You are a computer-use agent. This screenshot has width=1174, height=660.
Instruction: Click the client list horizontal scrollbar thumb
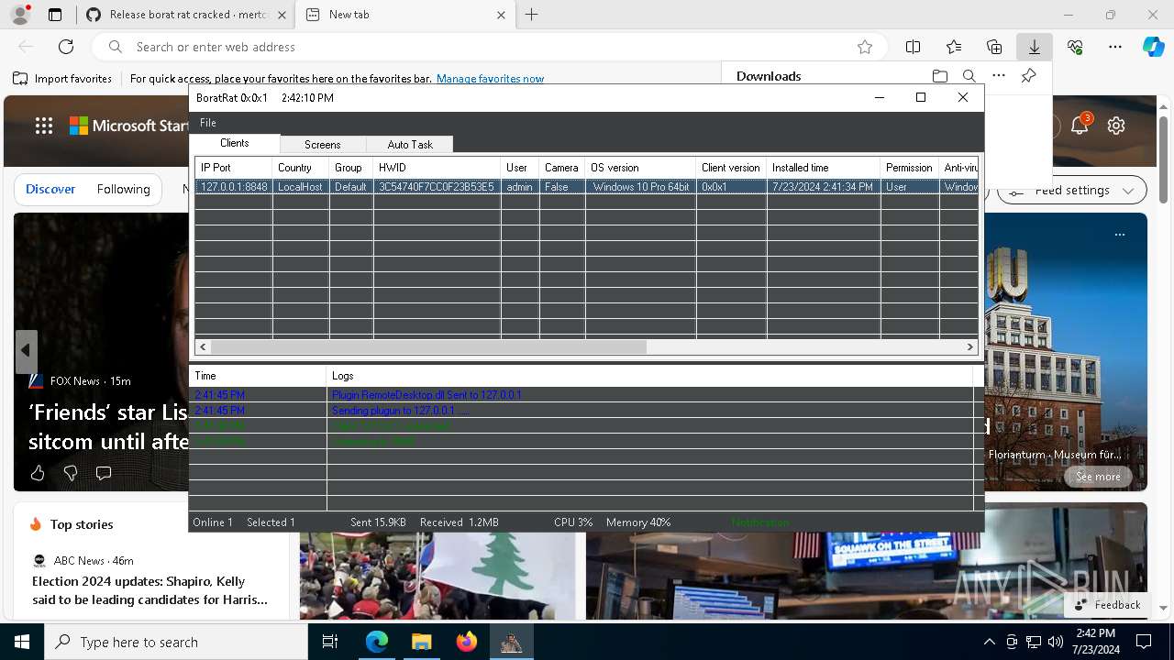pyautogui.click(x=428, y=347)
